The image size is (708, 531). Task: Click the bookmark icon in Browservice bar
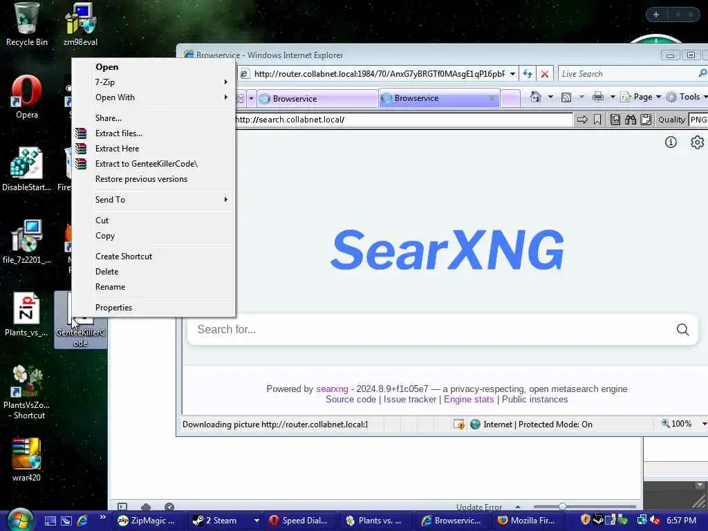tap(597, 120)
